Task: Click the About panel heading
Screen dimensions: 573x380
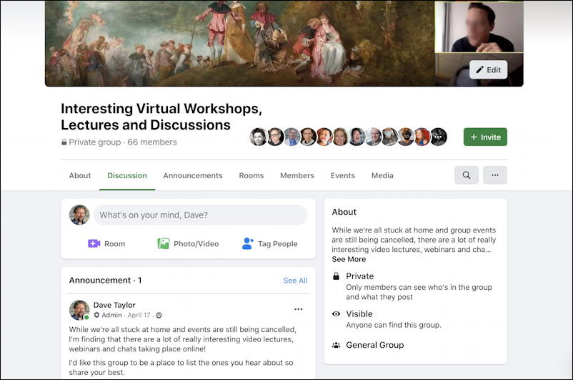Action: (x=344, y=212)
